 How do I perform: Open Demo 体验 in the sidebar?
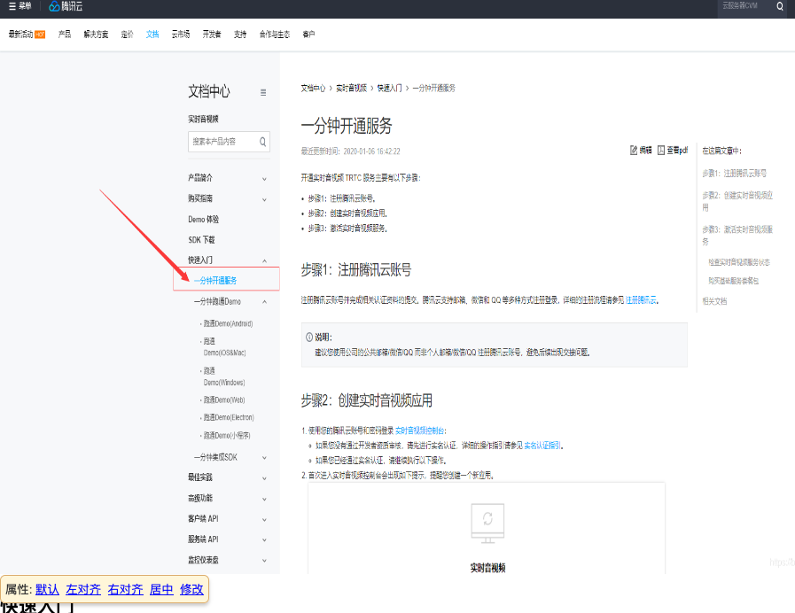203,220
